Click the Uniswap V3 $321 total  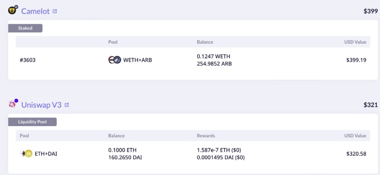370,105
